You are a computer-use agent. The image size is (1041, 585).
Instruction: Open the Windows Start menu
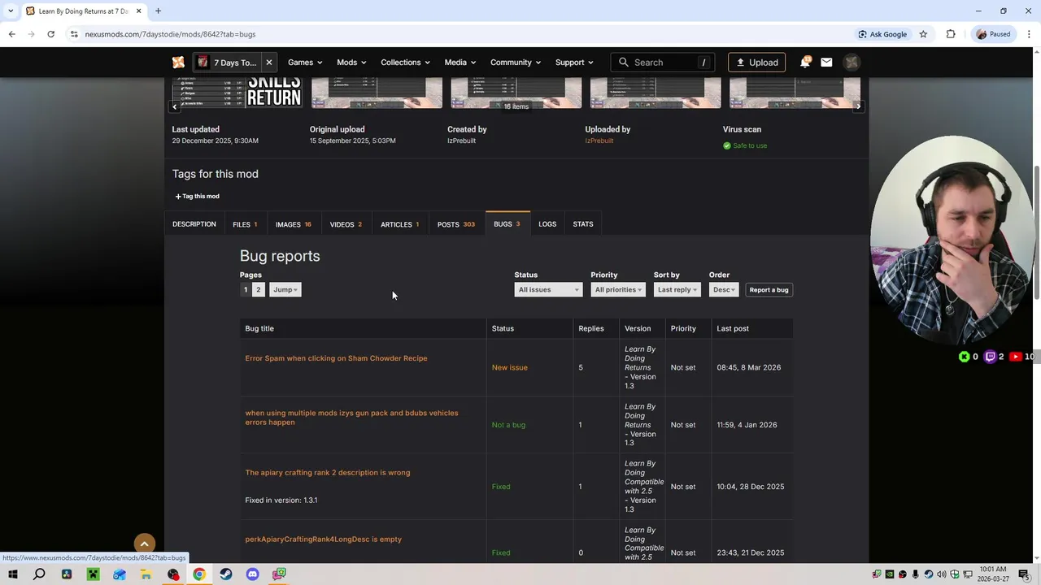click(x=12, y=574)
